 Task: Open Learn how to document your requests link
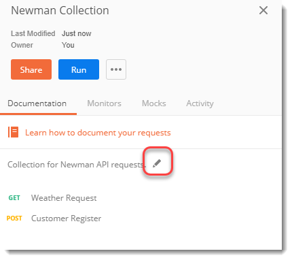click(98, 133)
